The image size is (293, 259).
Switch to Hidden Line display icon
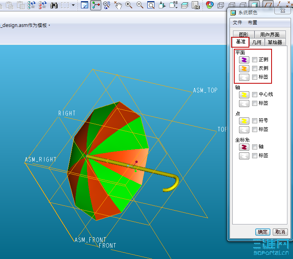[x=232, y=5]
